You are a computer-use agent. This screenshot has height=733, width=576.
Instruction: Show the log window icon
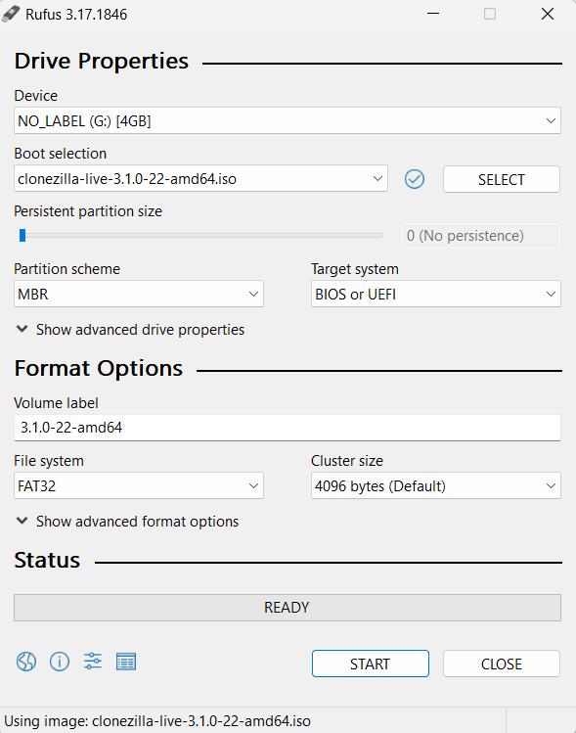click(126, 662)
